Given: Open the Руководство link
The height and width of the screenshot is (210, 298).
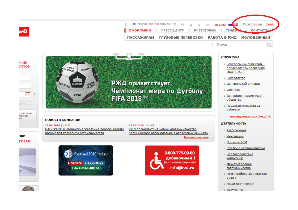Looking at the screenshot, I should pyautogui.click(x=236, y=78).
